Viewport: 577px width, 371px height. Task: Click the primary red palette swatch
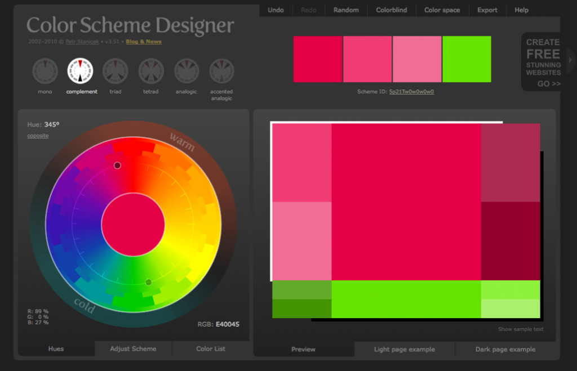click(x=318, y=59)
